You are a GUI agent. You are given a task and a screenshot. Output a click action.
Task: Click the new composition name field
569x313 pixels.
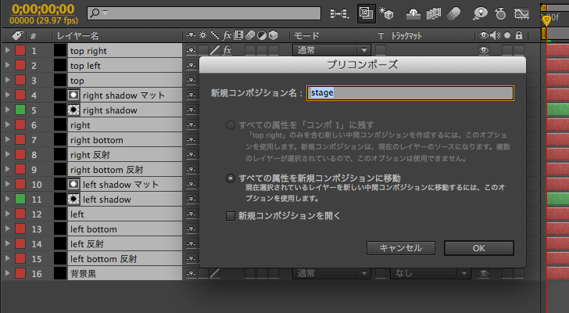pos(410,93)
